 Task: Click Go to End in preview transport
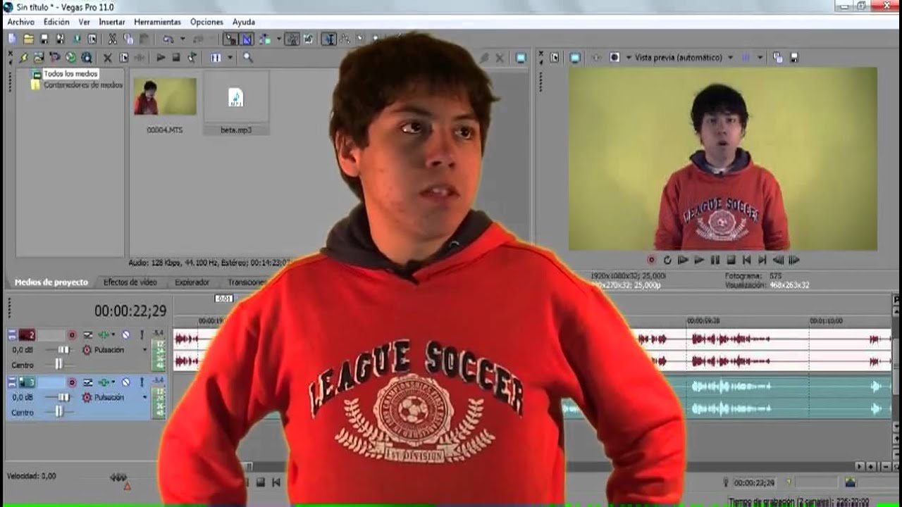pyautogui.click(x=762, y=260)
